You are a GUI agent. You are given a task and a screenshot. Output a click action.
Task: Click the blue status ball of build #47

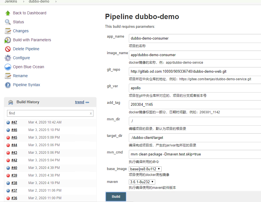tap(8, 122)
